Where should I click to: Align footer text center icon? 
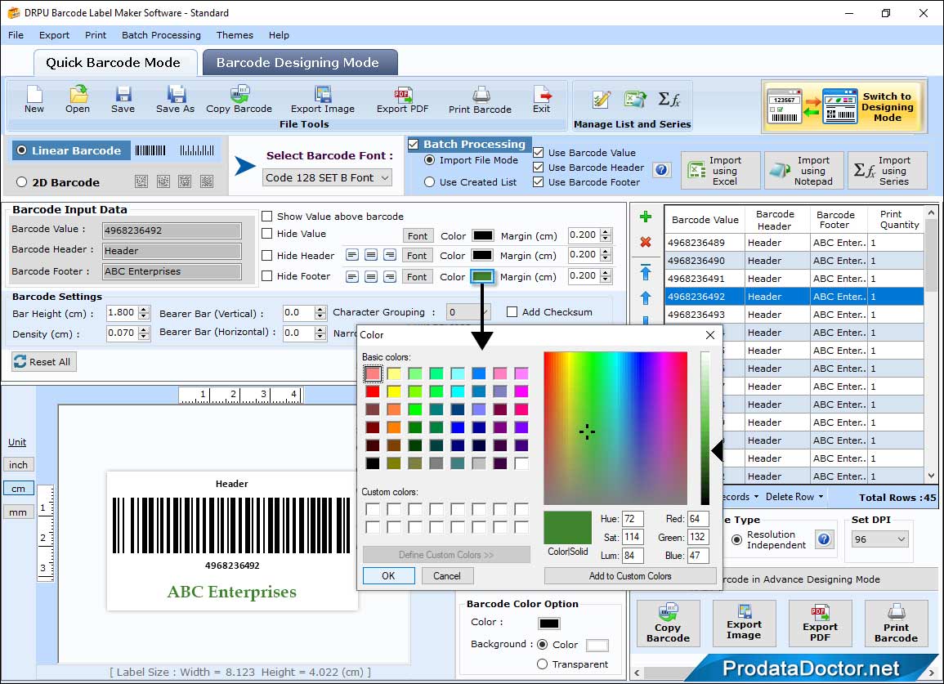click(x=371, y=277)
